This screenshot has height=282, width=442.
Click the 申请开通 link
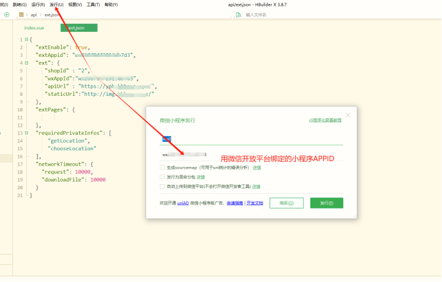[235, 203]
